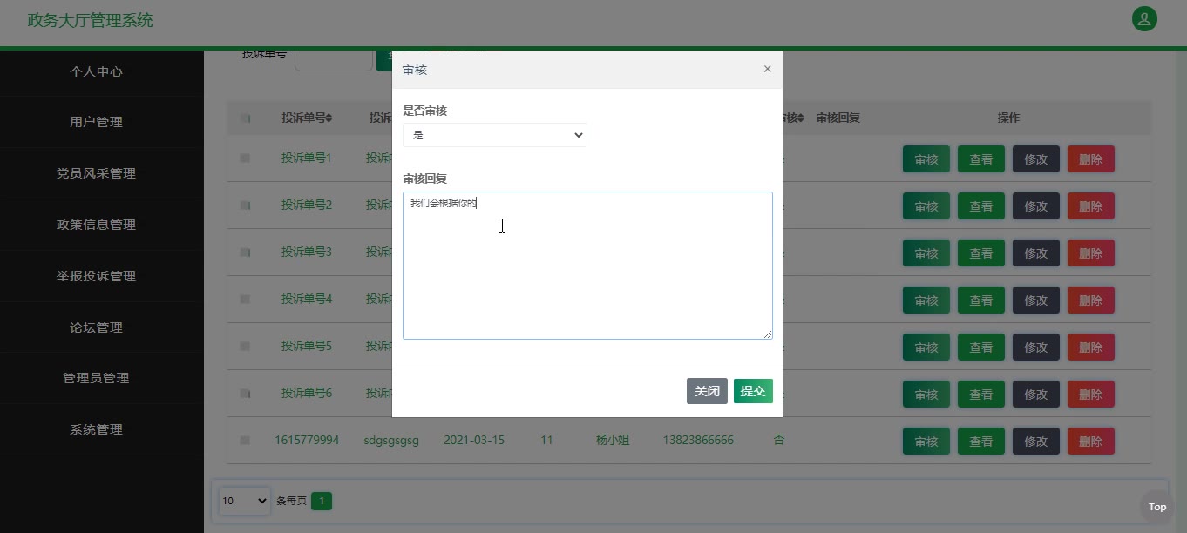This screenshot has width=1187, height=533.
Task: Click 审核 button for row 投诉单号3
Action: point(926,253)
